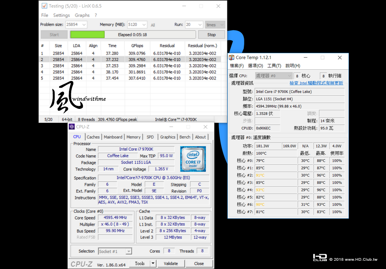Switch to the Graphics tab in CPU-Z
The height and width of the screenshot is (269, 386).
click(x=168, y=137)
